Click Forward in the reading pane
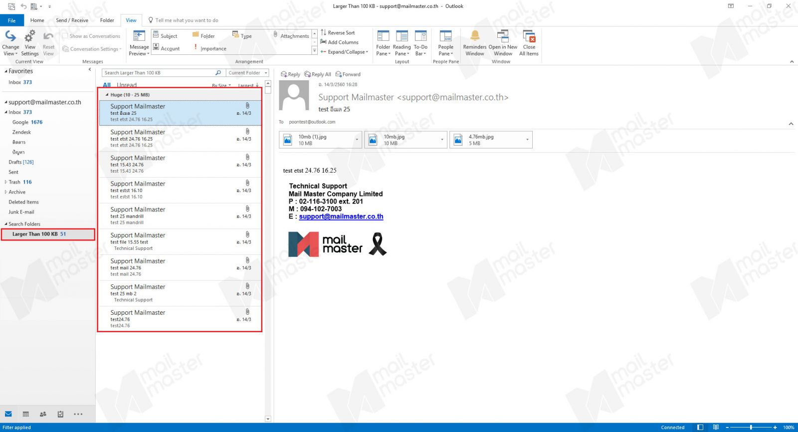This screenshot has width=798, height=432. tap(348, 74)
